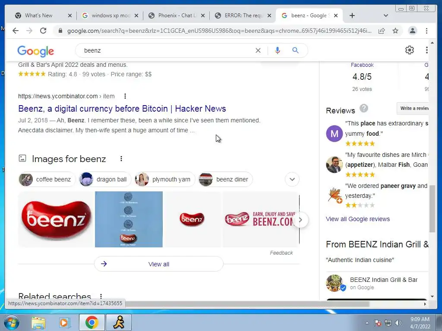Viewport: 442px width, 331px height.
Task: Open the Facebook rating link
Action: 362,65
